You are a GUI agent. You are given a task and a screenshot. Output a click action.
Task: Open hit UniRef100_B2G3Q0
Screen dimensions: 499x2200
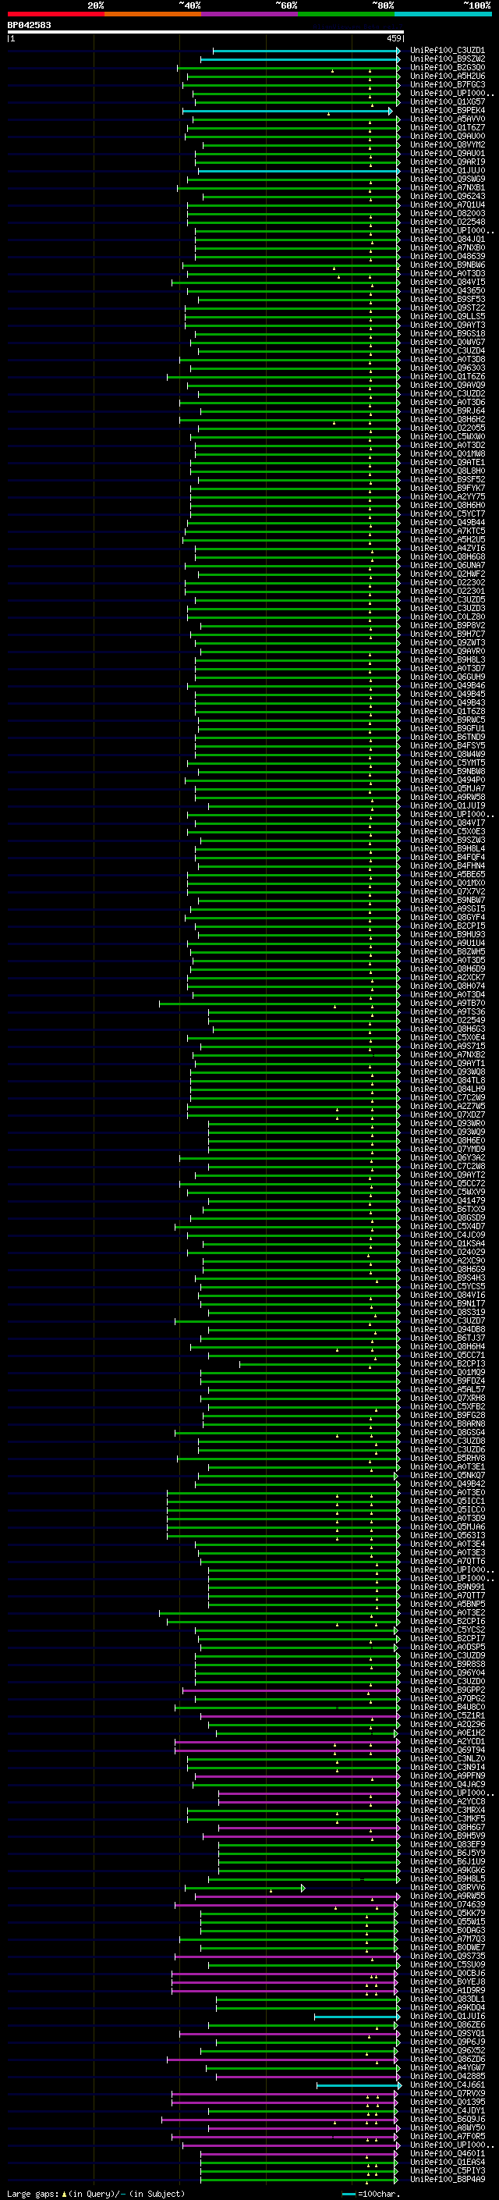[x=448, y=67]
